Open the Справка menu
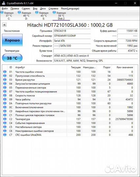Viewport: 140px width, 177px height. pos(53,9)
